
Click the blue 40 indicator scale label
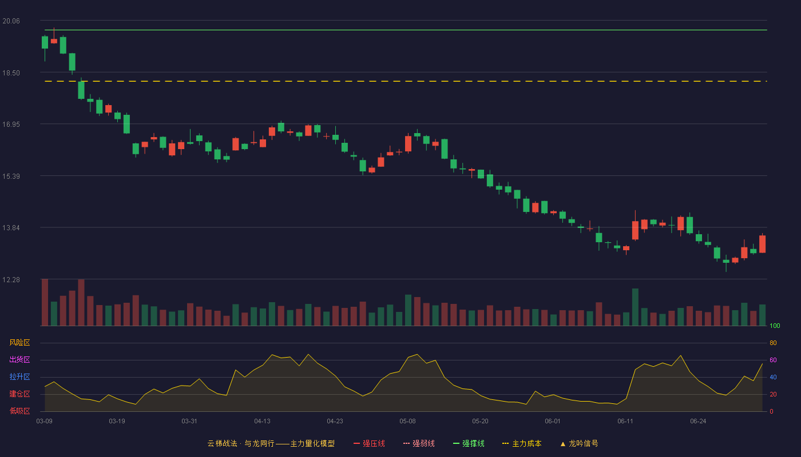773,378
